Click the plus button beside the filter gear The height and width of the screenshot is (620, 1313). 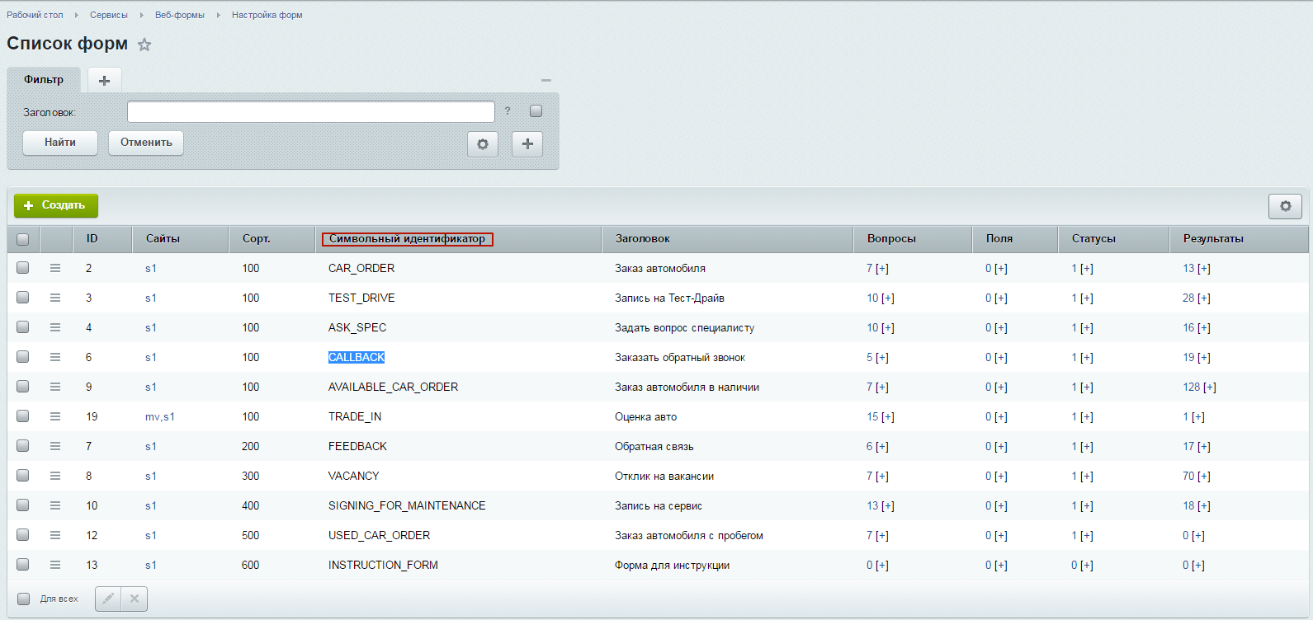click(x=527, y=143)
